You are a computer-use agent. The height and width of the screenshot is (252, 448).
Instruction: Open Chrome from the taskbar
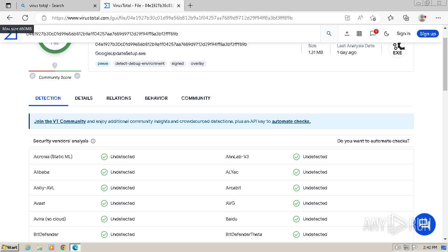(63, 247)
